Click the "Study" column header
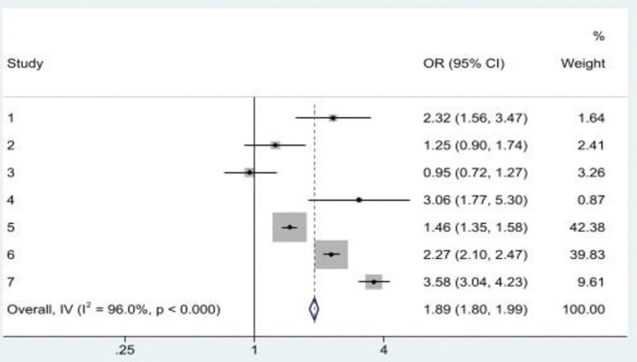Image resolution: width=637 pixels, height=362 pixels. tap(25, 64)
